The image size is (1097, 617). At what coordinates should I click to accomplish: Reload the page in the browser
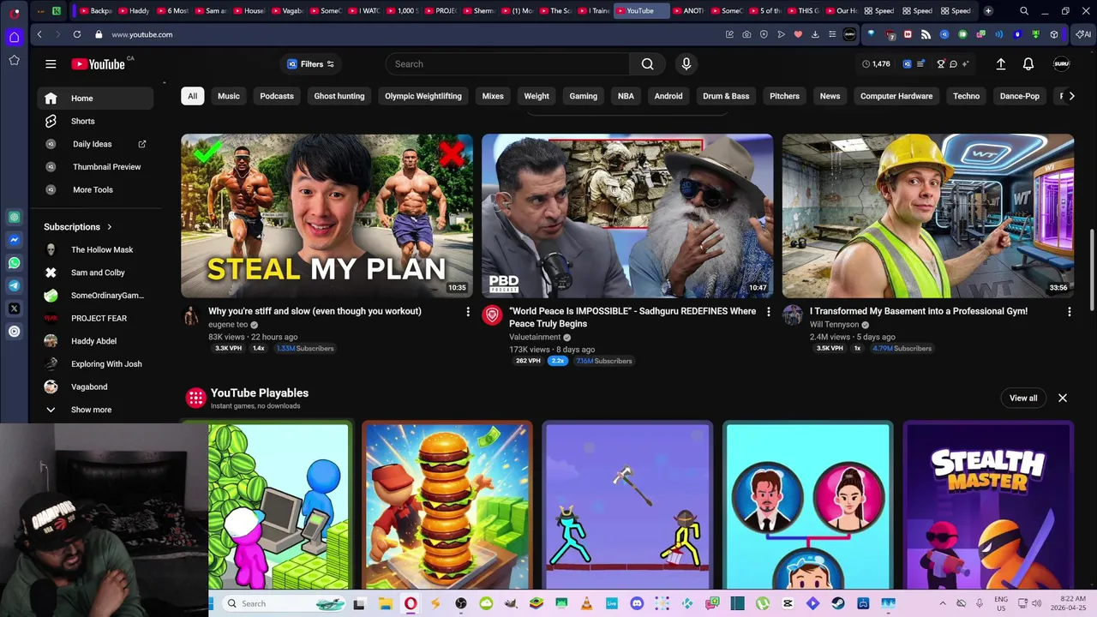77,34
